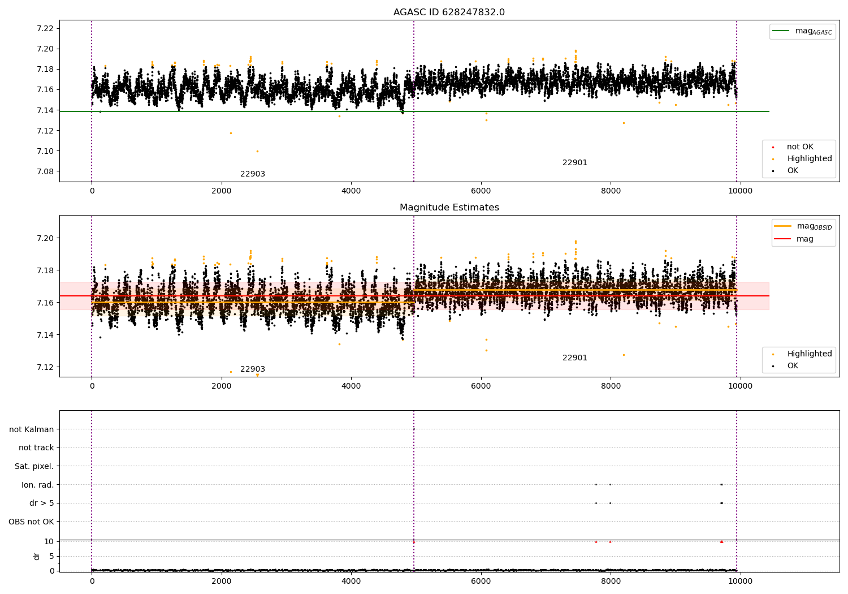Click "Highlighted" in the Magnitude Estimates legend

(x=810, y=354)
